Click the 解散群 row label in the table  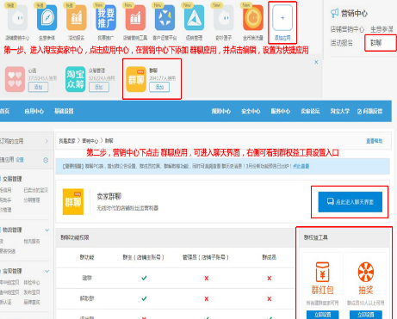(87, 298)
